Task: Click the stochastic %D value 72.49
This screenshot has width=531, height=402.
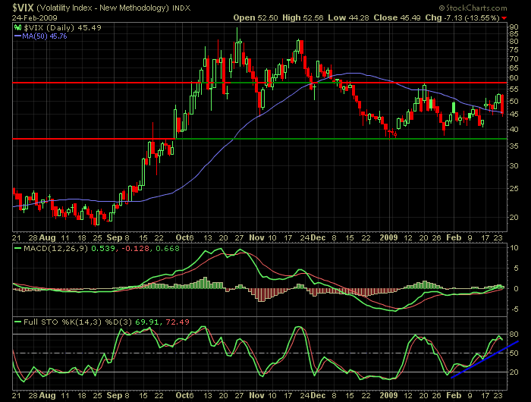Action: point(178,322)
